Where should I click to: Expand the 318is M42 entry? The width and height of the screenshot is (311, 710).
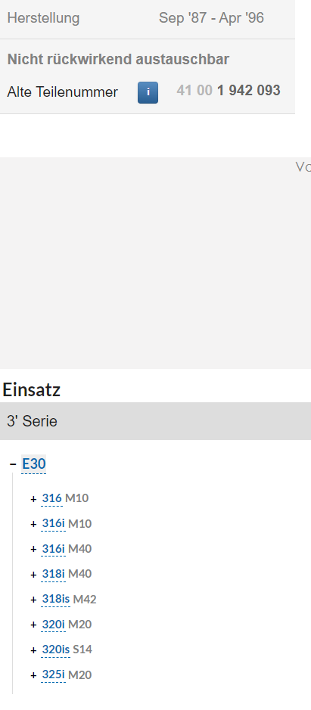click(x=33, y=600)
